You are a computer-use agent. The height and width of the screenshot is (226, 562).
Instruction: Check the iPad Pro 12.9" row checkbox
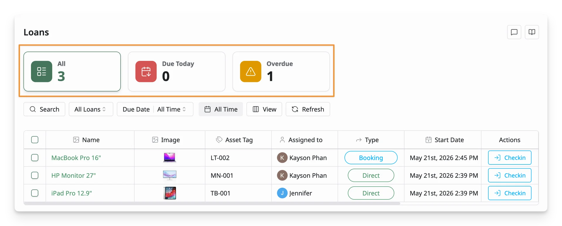(35, 193)
